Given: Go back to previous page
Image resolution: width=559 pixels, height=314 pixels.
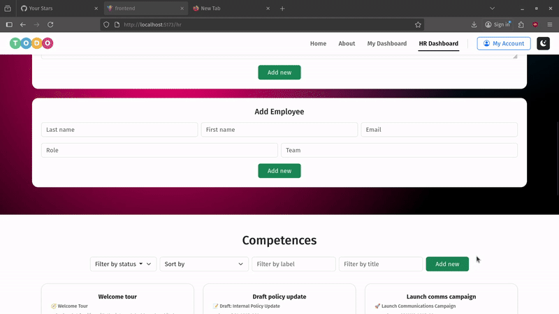Looking at the screenshot, I should coord(23,24).
